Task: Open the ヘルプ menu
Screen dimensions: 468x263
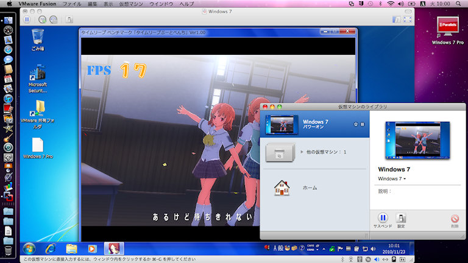Action: 186,4
